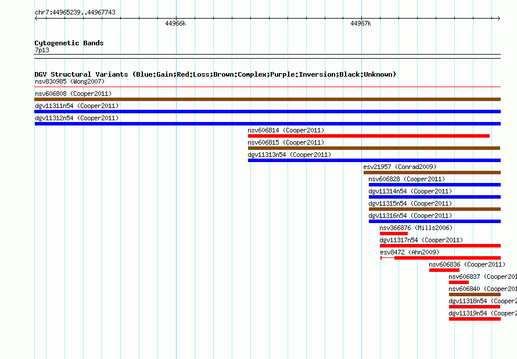This screenshot has height=359, width=517.
Task: Click the Cytogenetic Bands track title
Action: [69, 43]
